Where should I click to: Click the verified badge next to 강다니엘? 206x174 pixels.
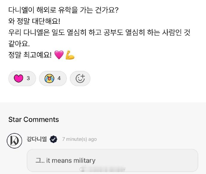click(53, 139)
